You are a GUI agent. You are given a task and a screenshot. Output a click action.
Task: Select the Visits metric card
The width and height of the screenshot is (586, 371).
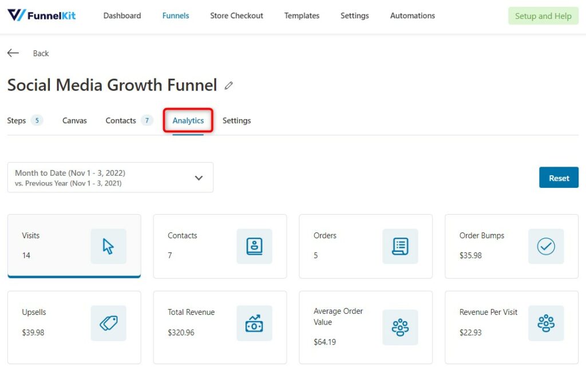coord(74,246)
